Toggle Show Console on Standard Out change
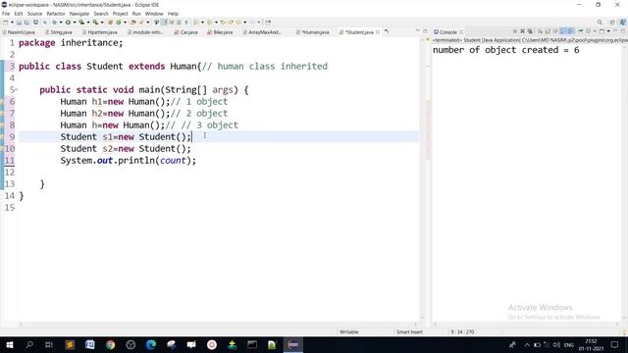The height and width of the screenshot is (353, 628). click(x=562, y=31)
